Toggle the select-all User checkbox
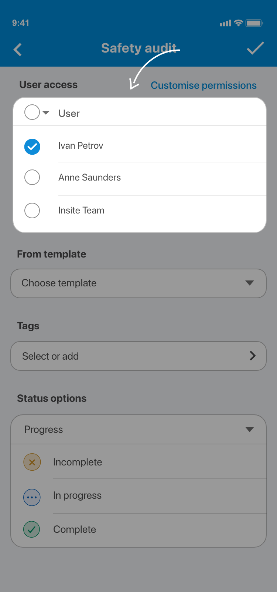The image size is (277, 592). tap(32, 112)
